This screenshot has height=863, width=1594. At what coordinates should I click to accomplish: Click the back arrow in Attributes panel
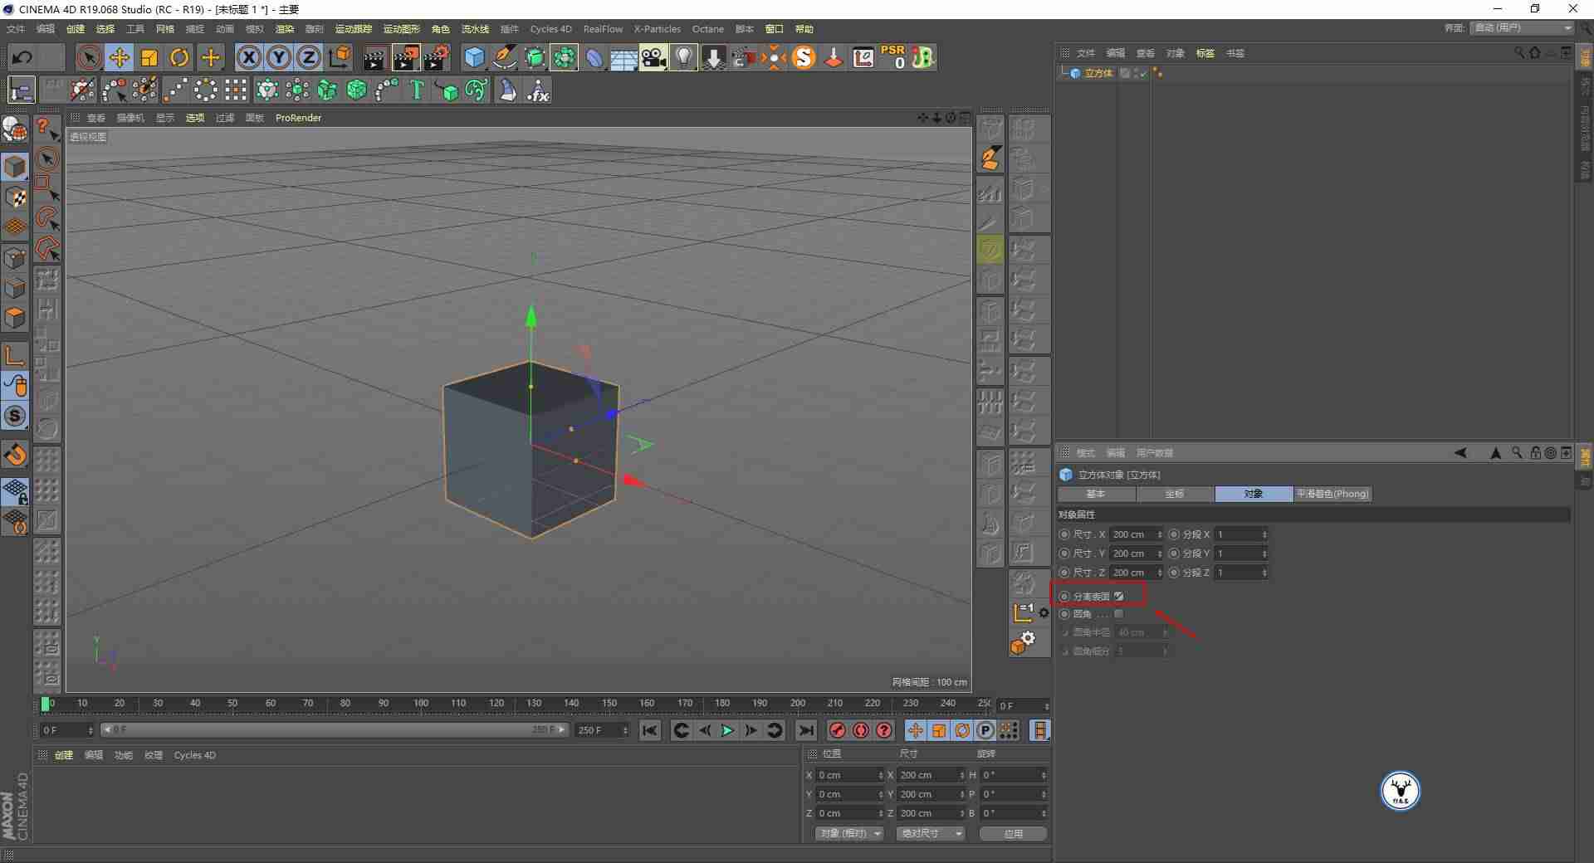point(1460,452)
